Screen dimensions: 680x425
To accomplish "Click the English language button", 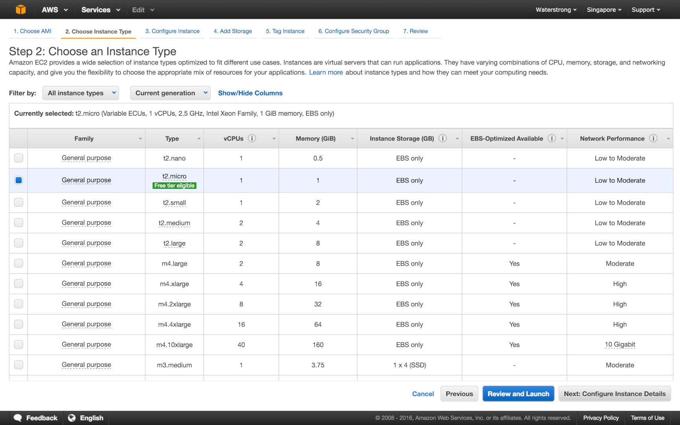I will pyautogui.click(x=86, y=418).
